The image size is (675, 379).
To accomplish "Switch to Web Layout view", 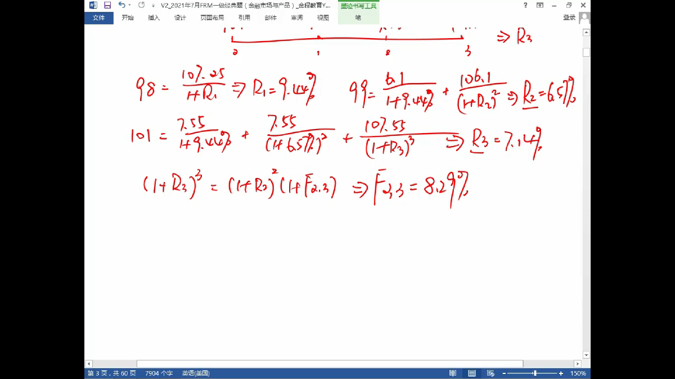I will click(x=490, y=373).
